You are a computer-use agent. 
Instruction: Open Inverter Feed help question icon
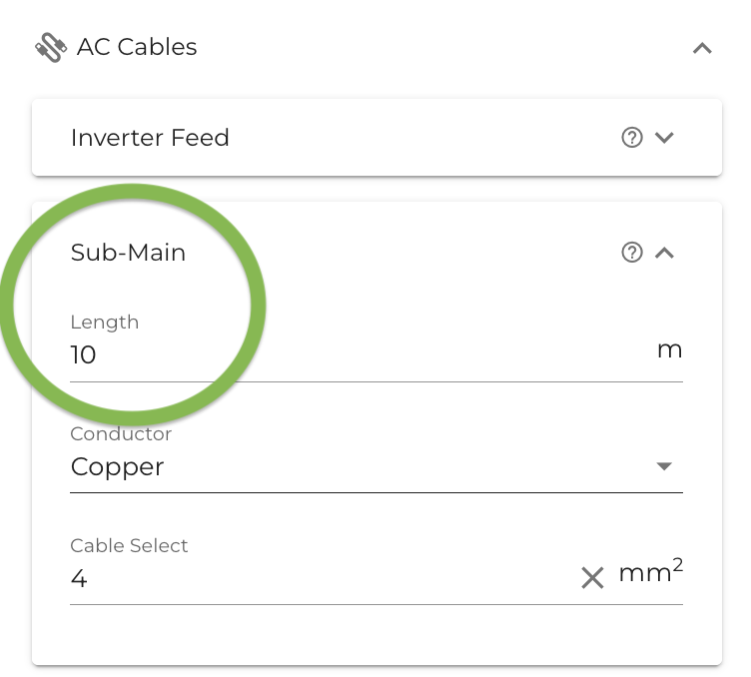tap(632, 138)
